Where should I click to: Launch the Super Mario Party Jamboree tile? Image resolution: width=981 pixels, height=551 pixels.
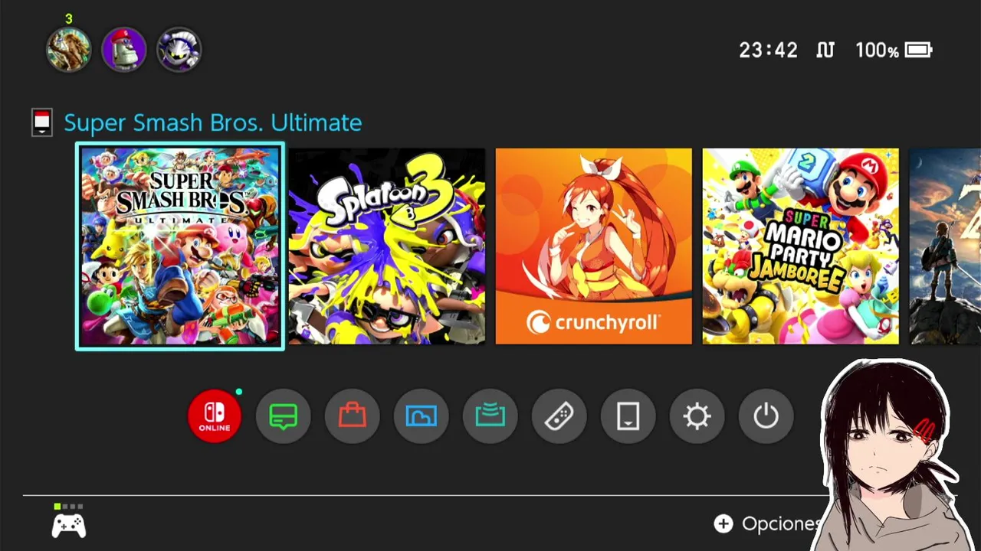pos(801,246)
